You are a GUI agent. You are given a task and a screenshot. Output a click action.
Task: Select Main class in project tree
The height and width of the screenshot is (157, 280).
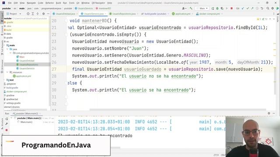[x=22, y=57]
